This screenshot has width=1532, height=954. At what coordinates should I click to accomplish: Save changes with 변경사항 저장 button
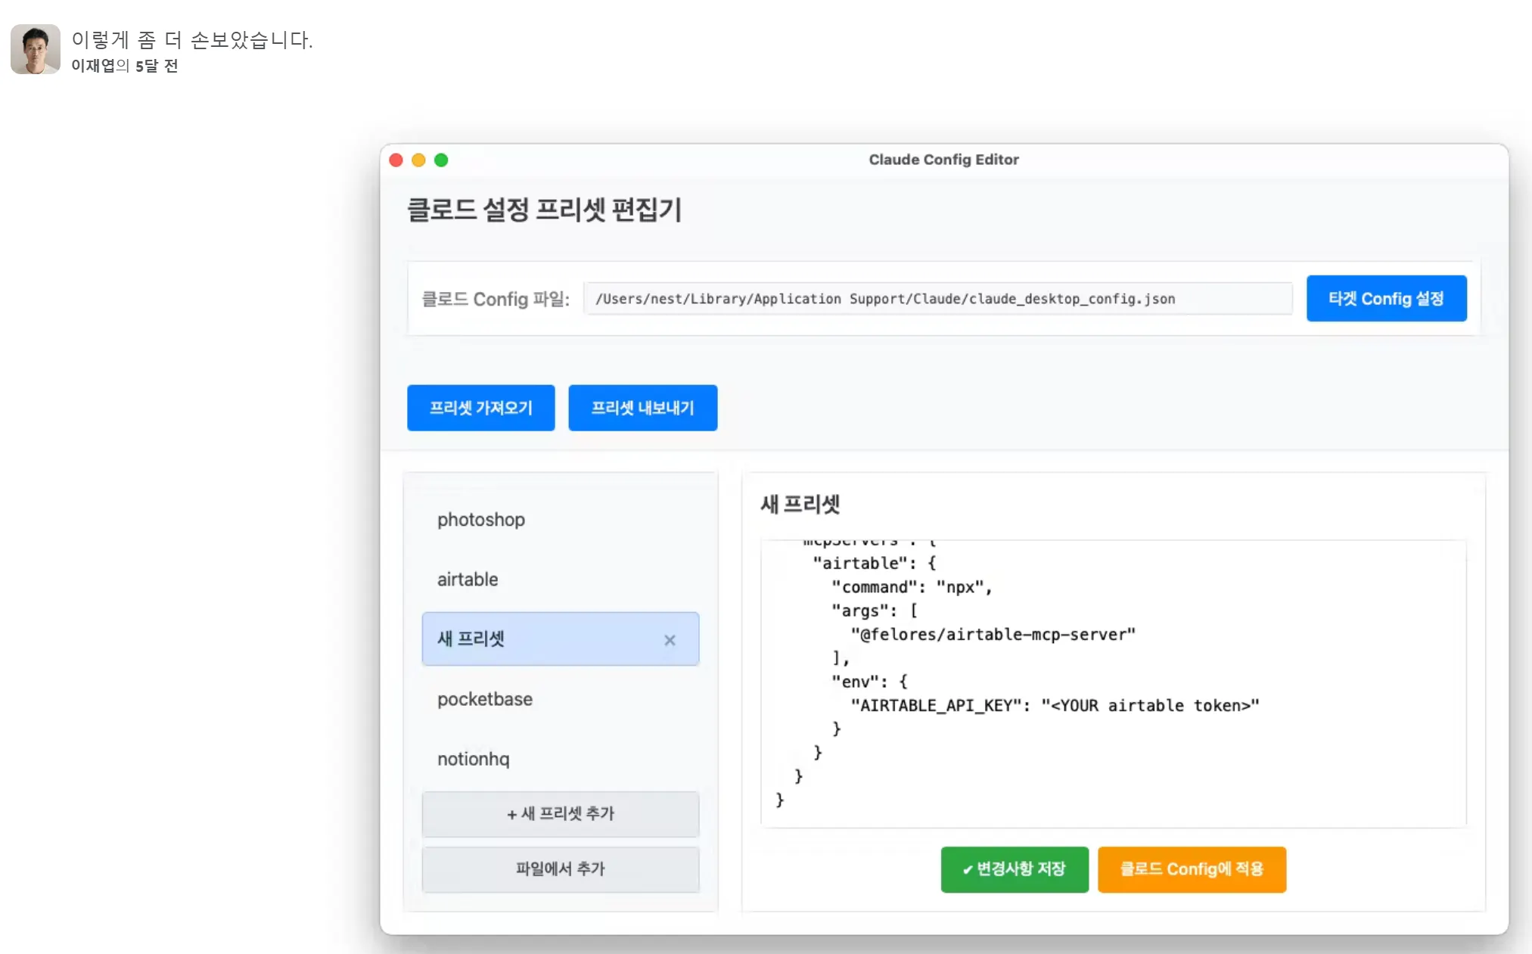coord(1015,869)
